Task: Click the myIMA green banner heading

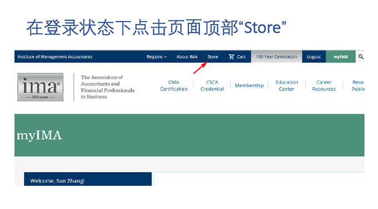Action: point(39,135)
